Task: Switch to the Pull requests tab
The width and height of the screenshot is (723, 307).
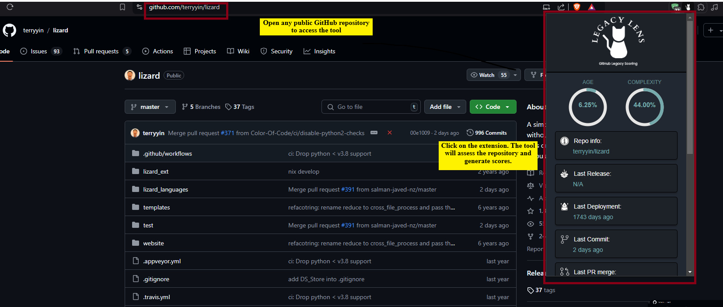Action: (x=102, y=51)
